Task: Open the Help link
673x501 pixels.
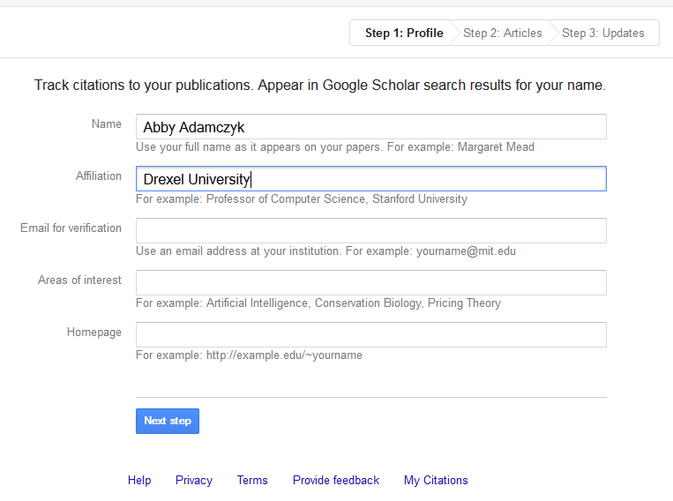Action: [x=139, y=480]
